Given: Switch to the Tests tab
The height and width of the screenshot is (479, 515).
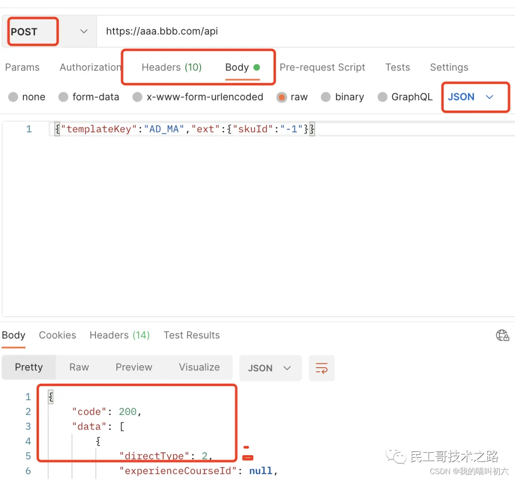Looking at the screenshot, I should click(x=397, y=67).
